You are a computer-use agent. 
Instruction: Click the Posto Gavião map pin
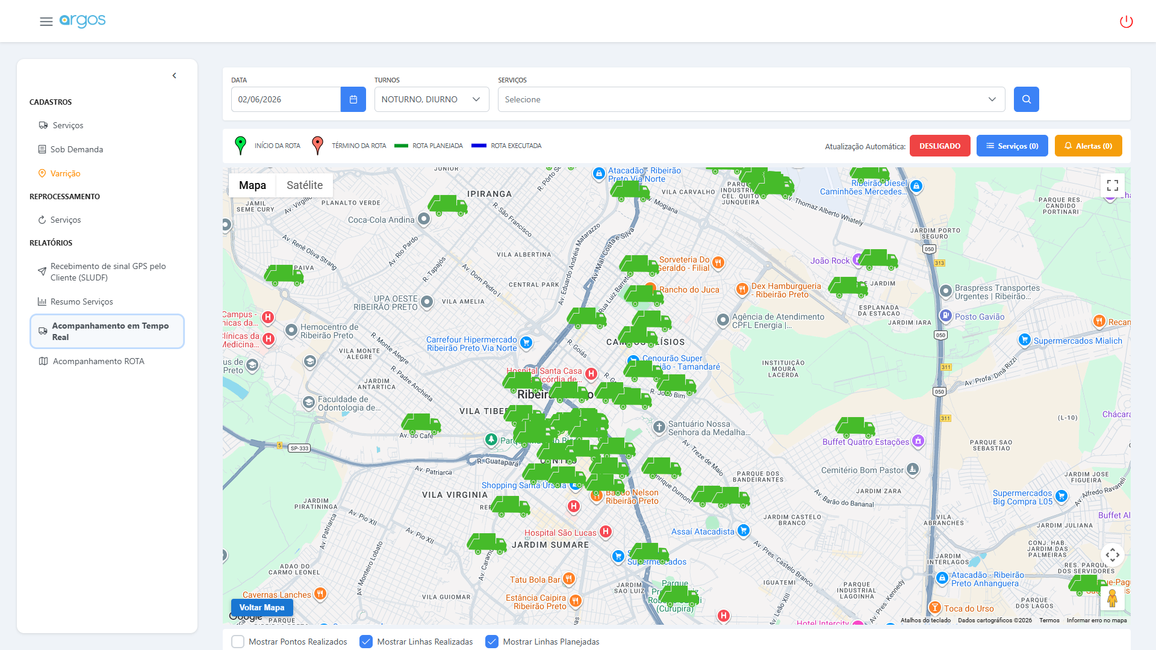click(946, 315)
